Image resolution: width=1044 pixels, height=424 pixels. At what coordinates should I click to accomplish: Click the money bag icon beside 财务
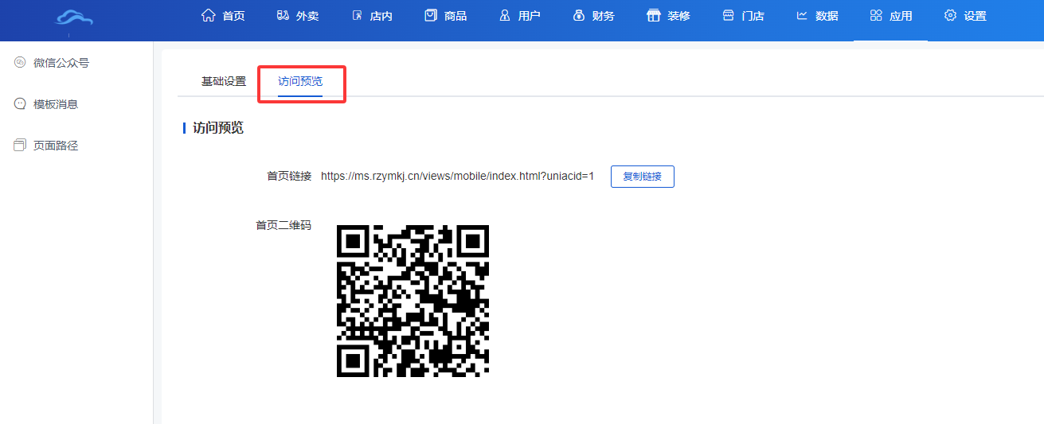579,15
